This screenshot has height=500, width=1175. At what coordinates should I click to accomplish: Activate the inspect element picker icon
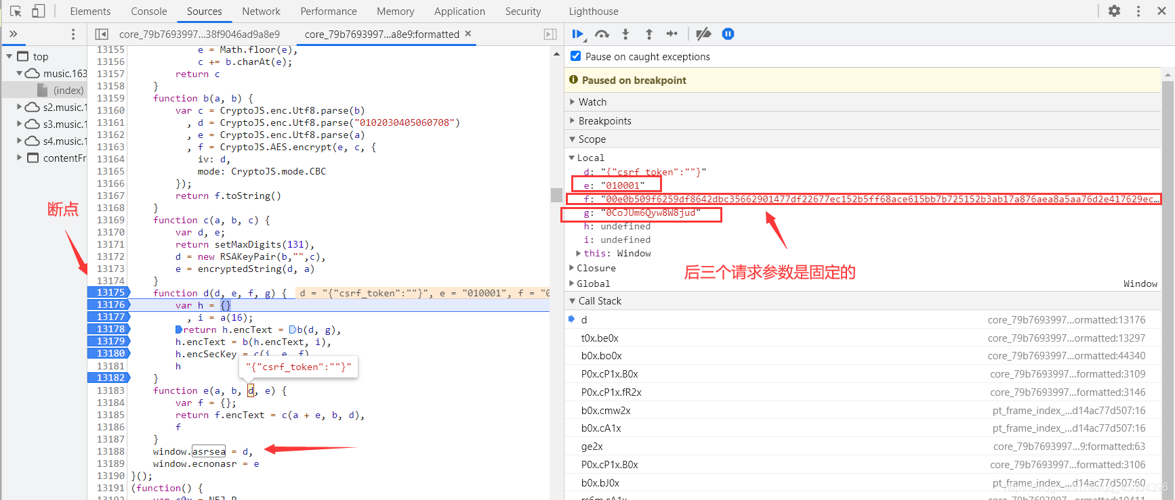pos(16,12)
